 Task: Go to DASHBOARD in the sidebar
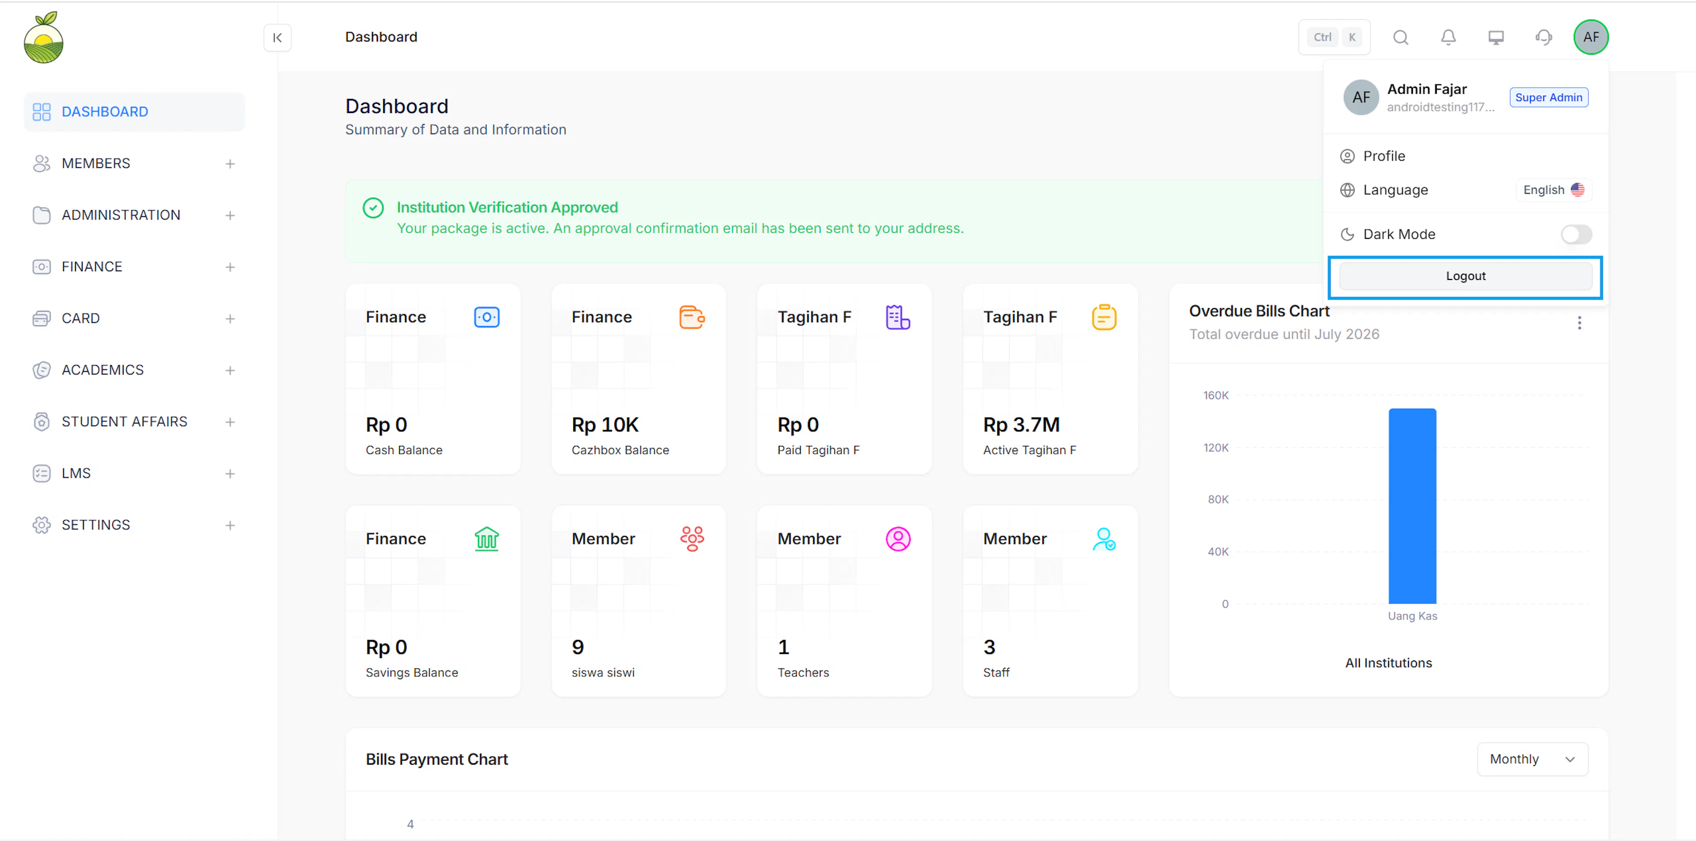[134, 112]
